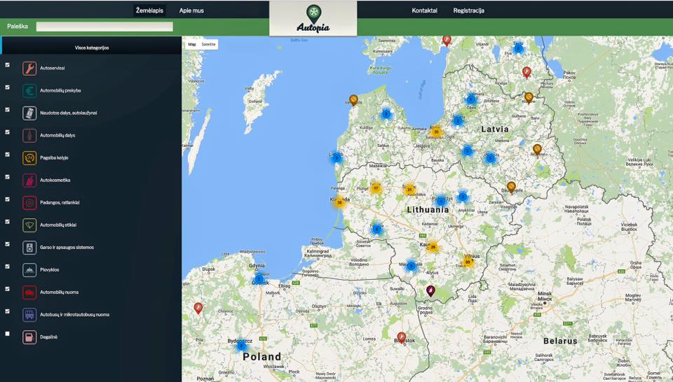This screenshot has width=673, height=382.
Task: Uncheck the Automobilių prekyba checkbox
Action: point(7,87)
